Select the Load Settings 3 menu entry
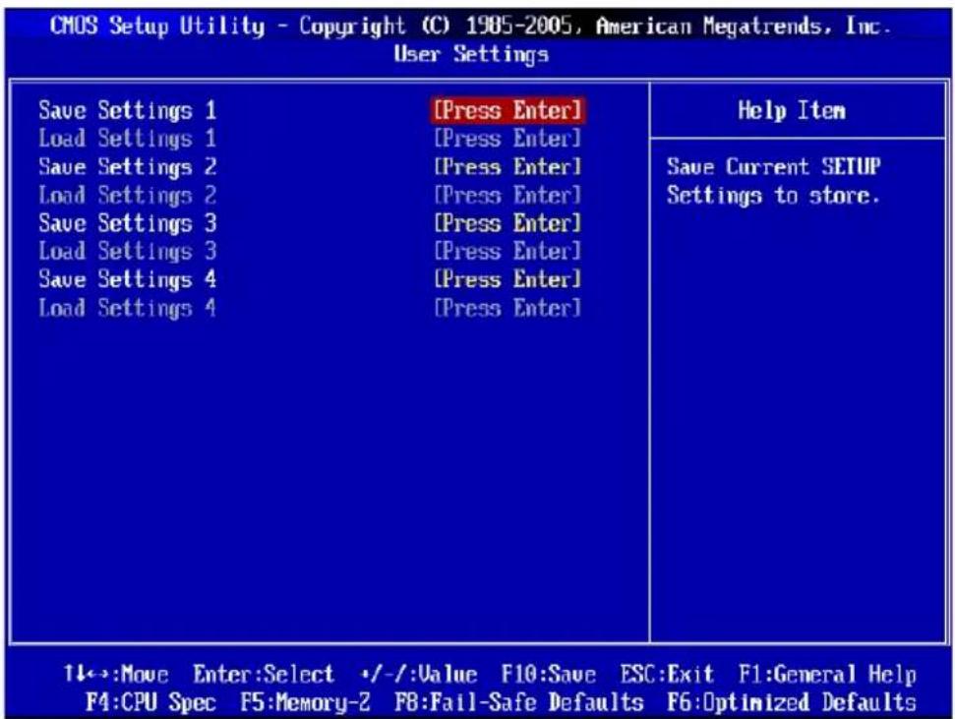 pyautogui.click(x=127, y=252)
